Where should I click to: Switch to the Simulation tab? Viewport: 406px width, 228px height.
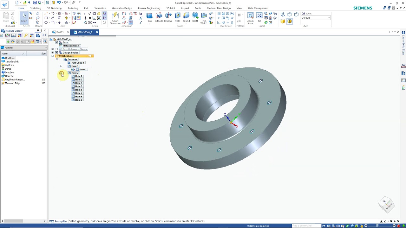(100, 8)
